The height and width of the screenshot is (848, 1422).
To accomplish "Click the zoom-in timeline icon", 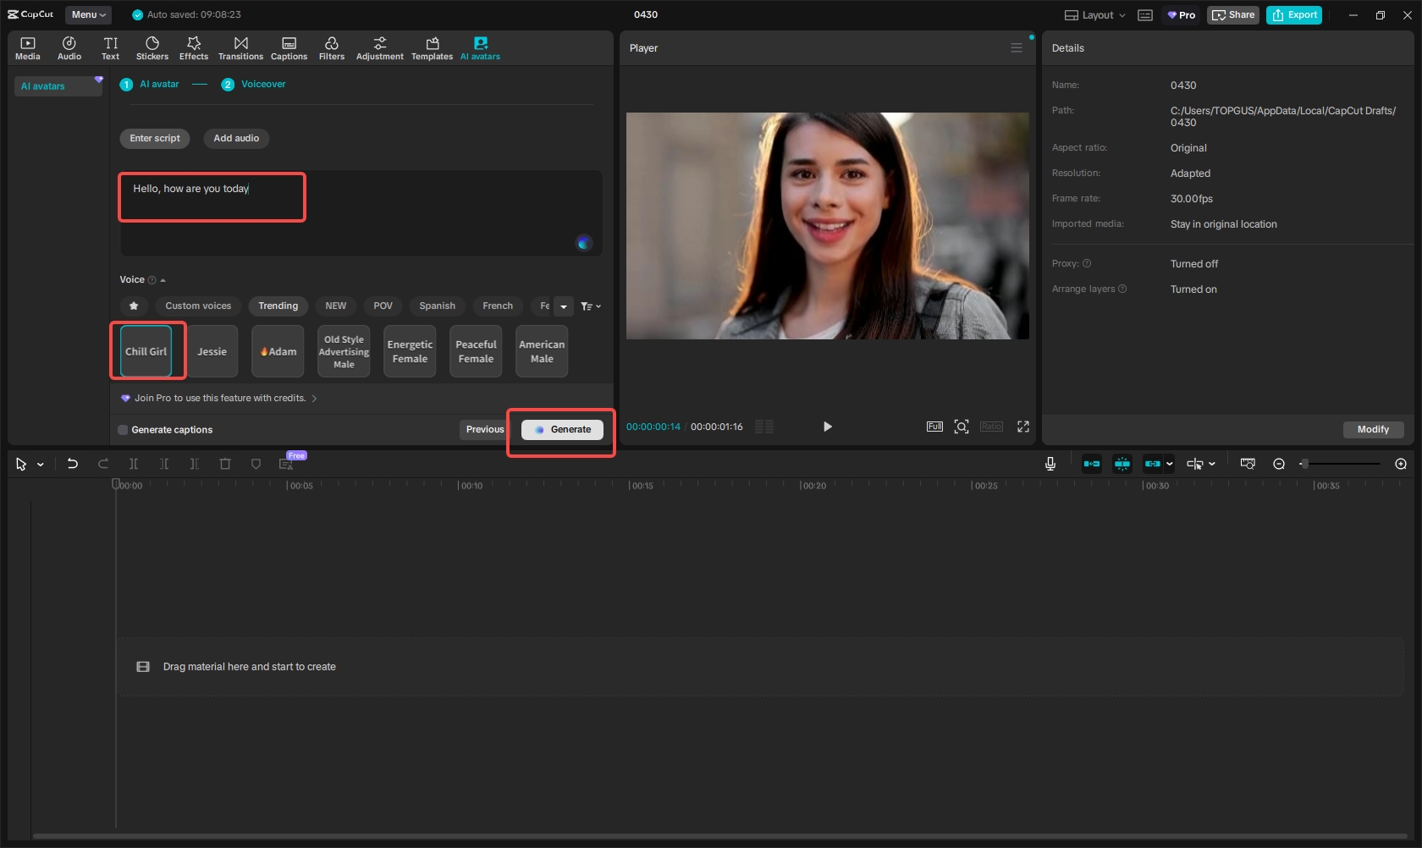I will point(1400,464).
